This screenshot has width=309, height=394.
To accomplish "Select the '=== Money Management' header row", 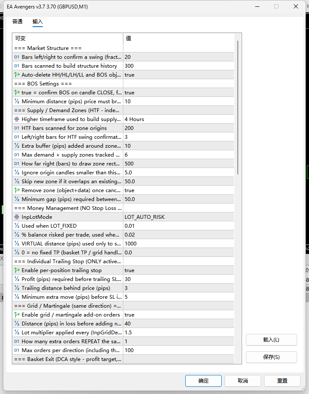I will coord(123,208).
